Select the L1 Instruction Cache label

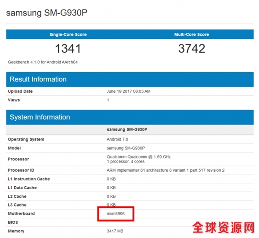pyautogui.click(x=29, y=179)
